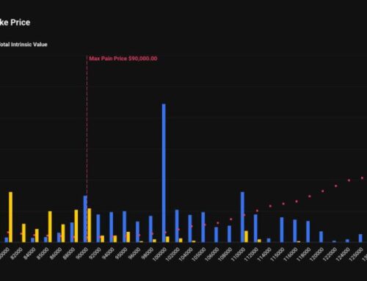Select the blue bar at strike 105000
This screenshot has height=281, width=367.
click(x=203, y=227)
